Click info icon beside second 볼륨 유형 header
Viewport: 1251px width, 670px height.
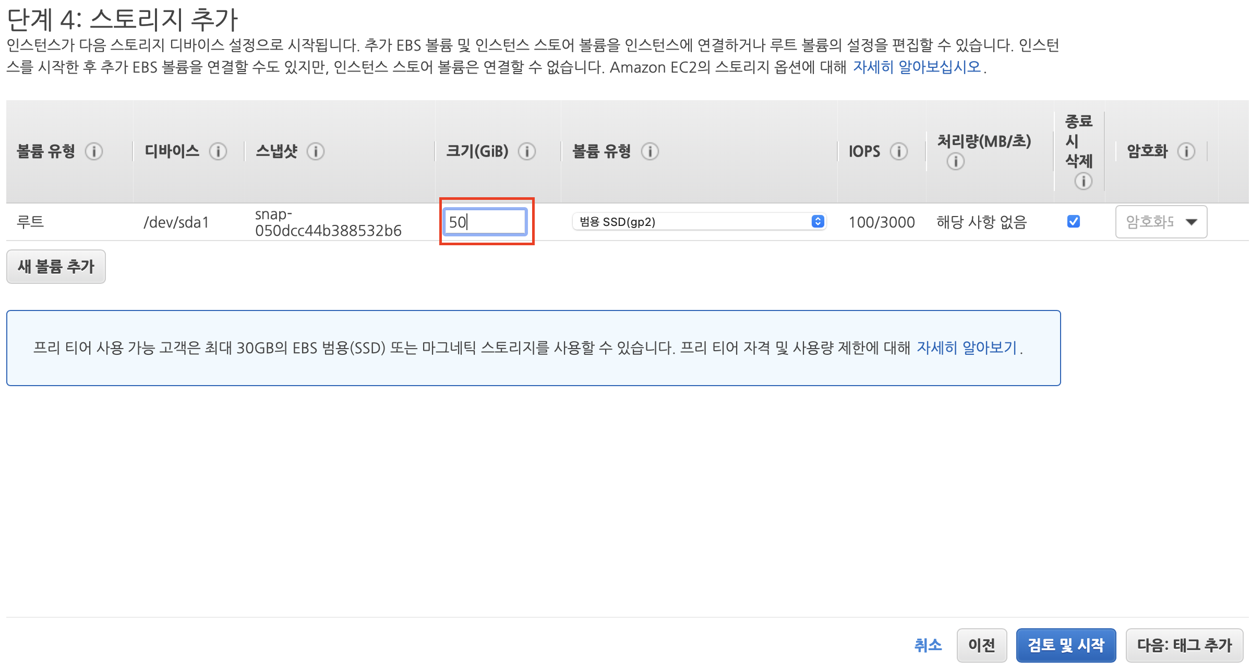pos(649,151)
